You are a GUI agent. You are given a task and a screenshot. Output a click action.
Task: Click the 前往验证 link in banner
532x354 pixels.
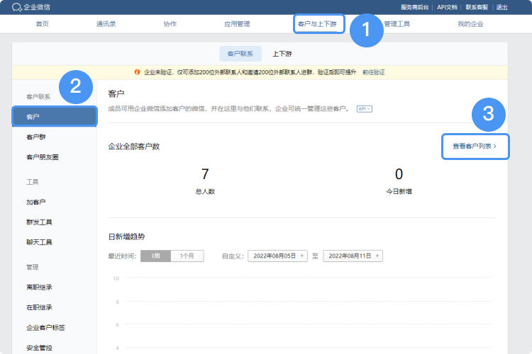click(x=374, y=72)
